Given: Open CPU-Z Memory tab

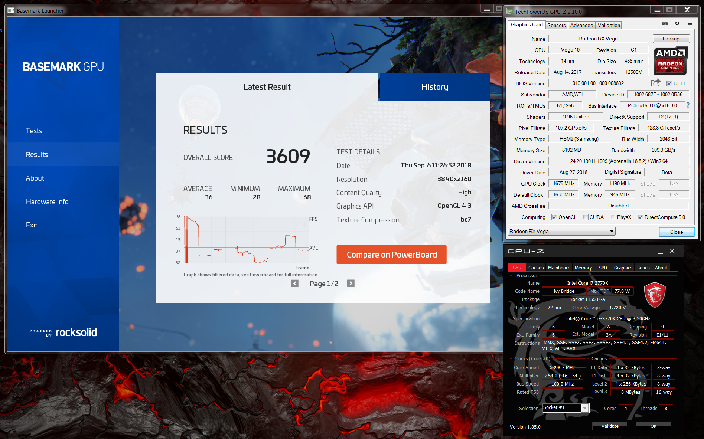Looking at the screenshot, I should point(583,268).
